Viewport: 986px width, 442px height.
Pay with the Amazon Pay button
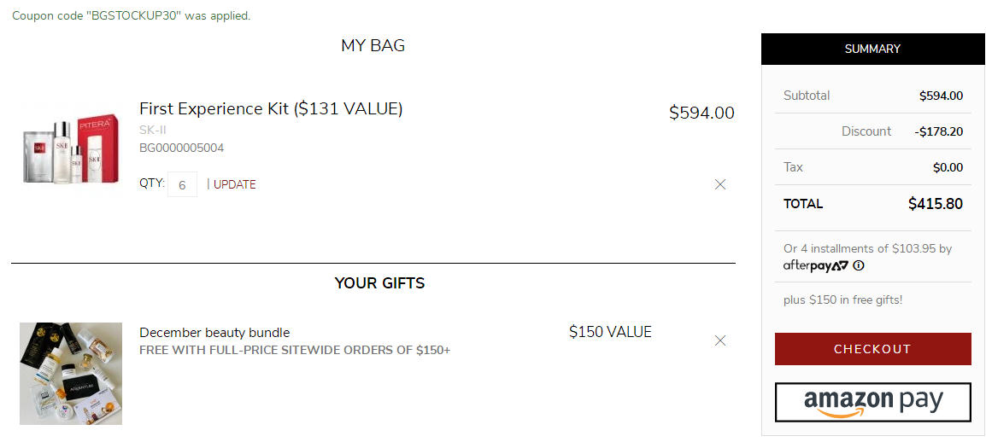(x=873, y=402)
